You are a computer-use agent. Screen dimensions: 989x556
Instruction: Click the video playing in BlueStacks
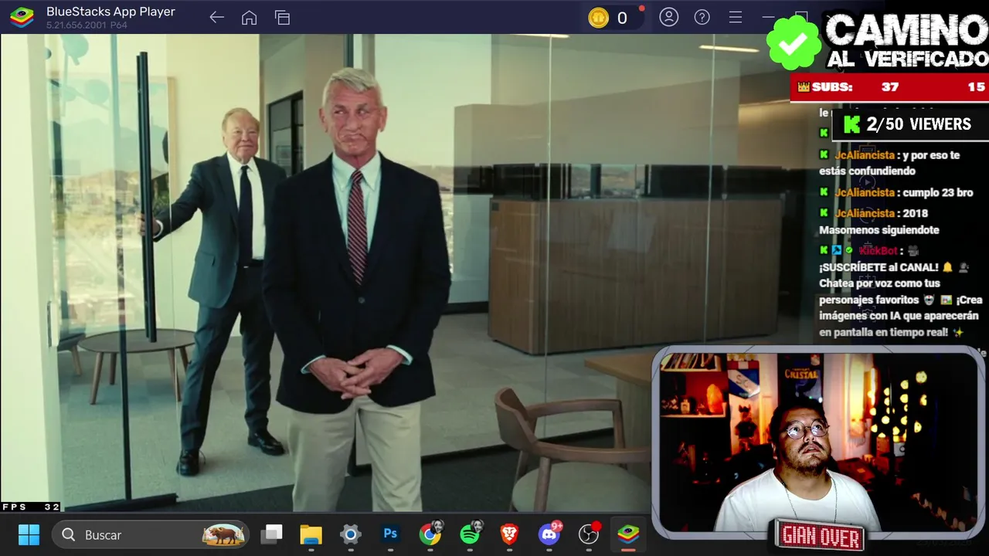pos(325,273)
